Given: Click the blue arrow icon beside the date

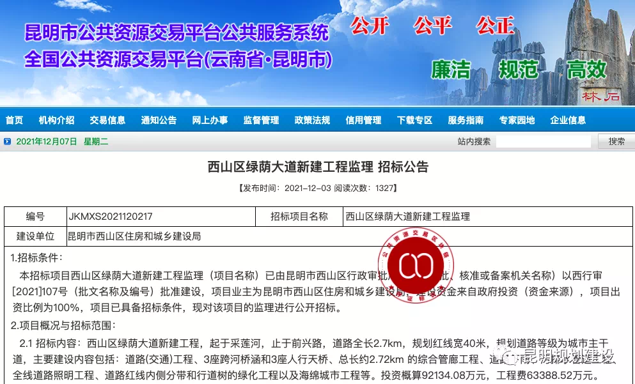Looking at the screenshot, I should pyautogui.click(x=7, y=142).
